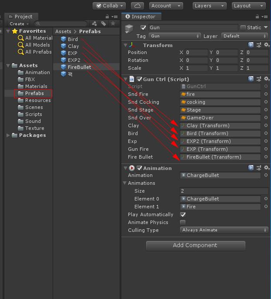The height and width of the screenshot is (299, 271).
Task: Open Animation component gear settings
Action: [x=266, y=168]
